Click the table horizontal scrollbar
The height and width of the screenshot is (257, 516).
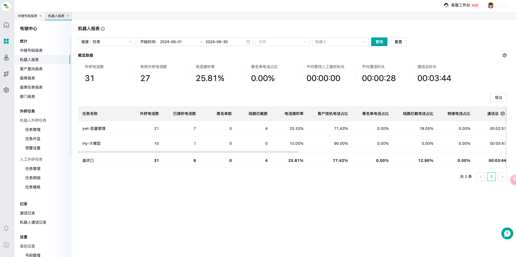click(188, 152)
